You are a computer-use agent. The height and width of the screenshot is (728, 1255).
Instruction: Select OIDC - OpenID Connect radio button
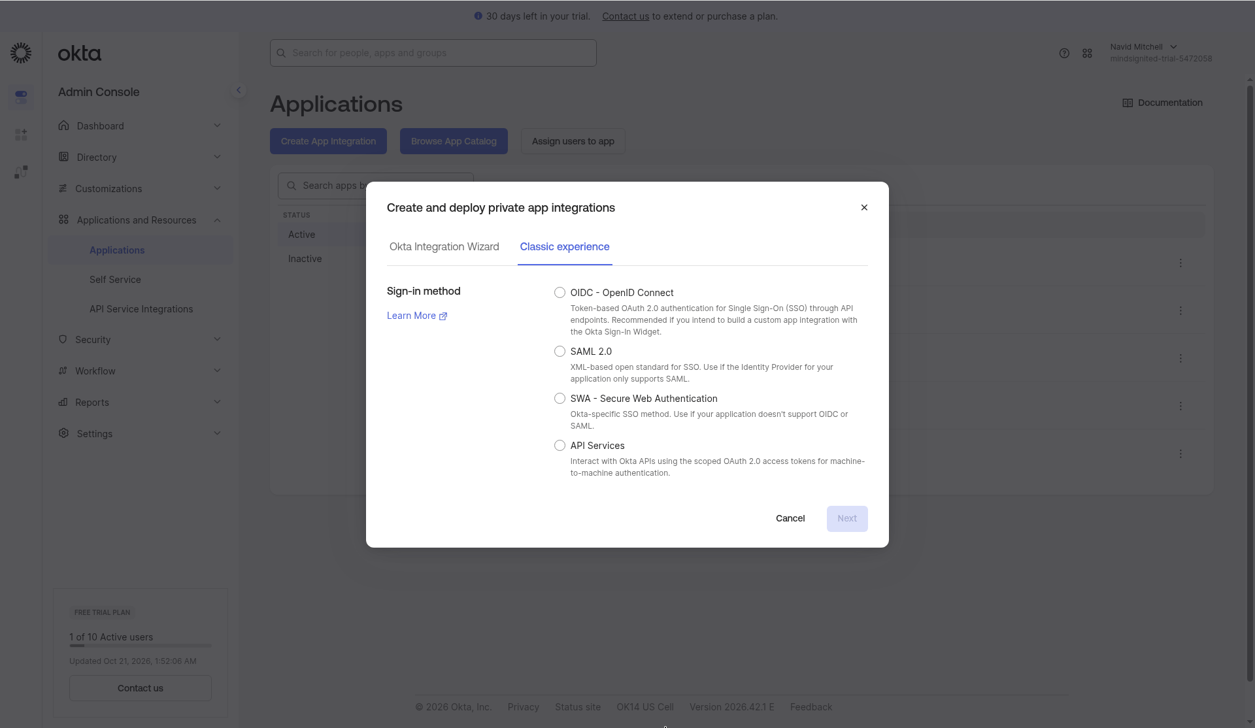(560, 293)
